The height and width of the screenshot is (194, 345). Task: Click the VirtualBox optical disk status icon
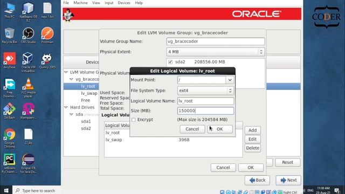228,192
